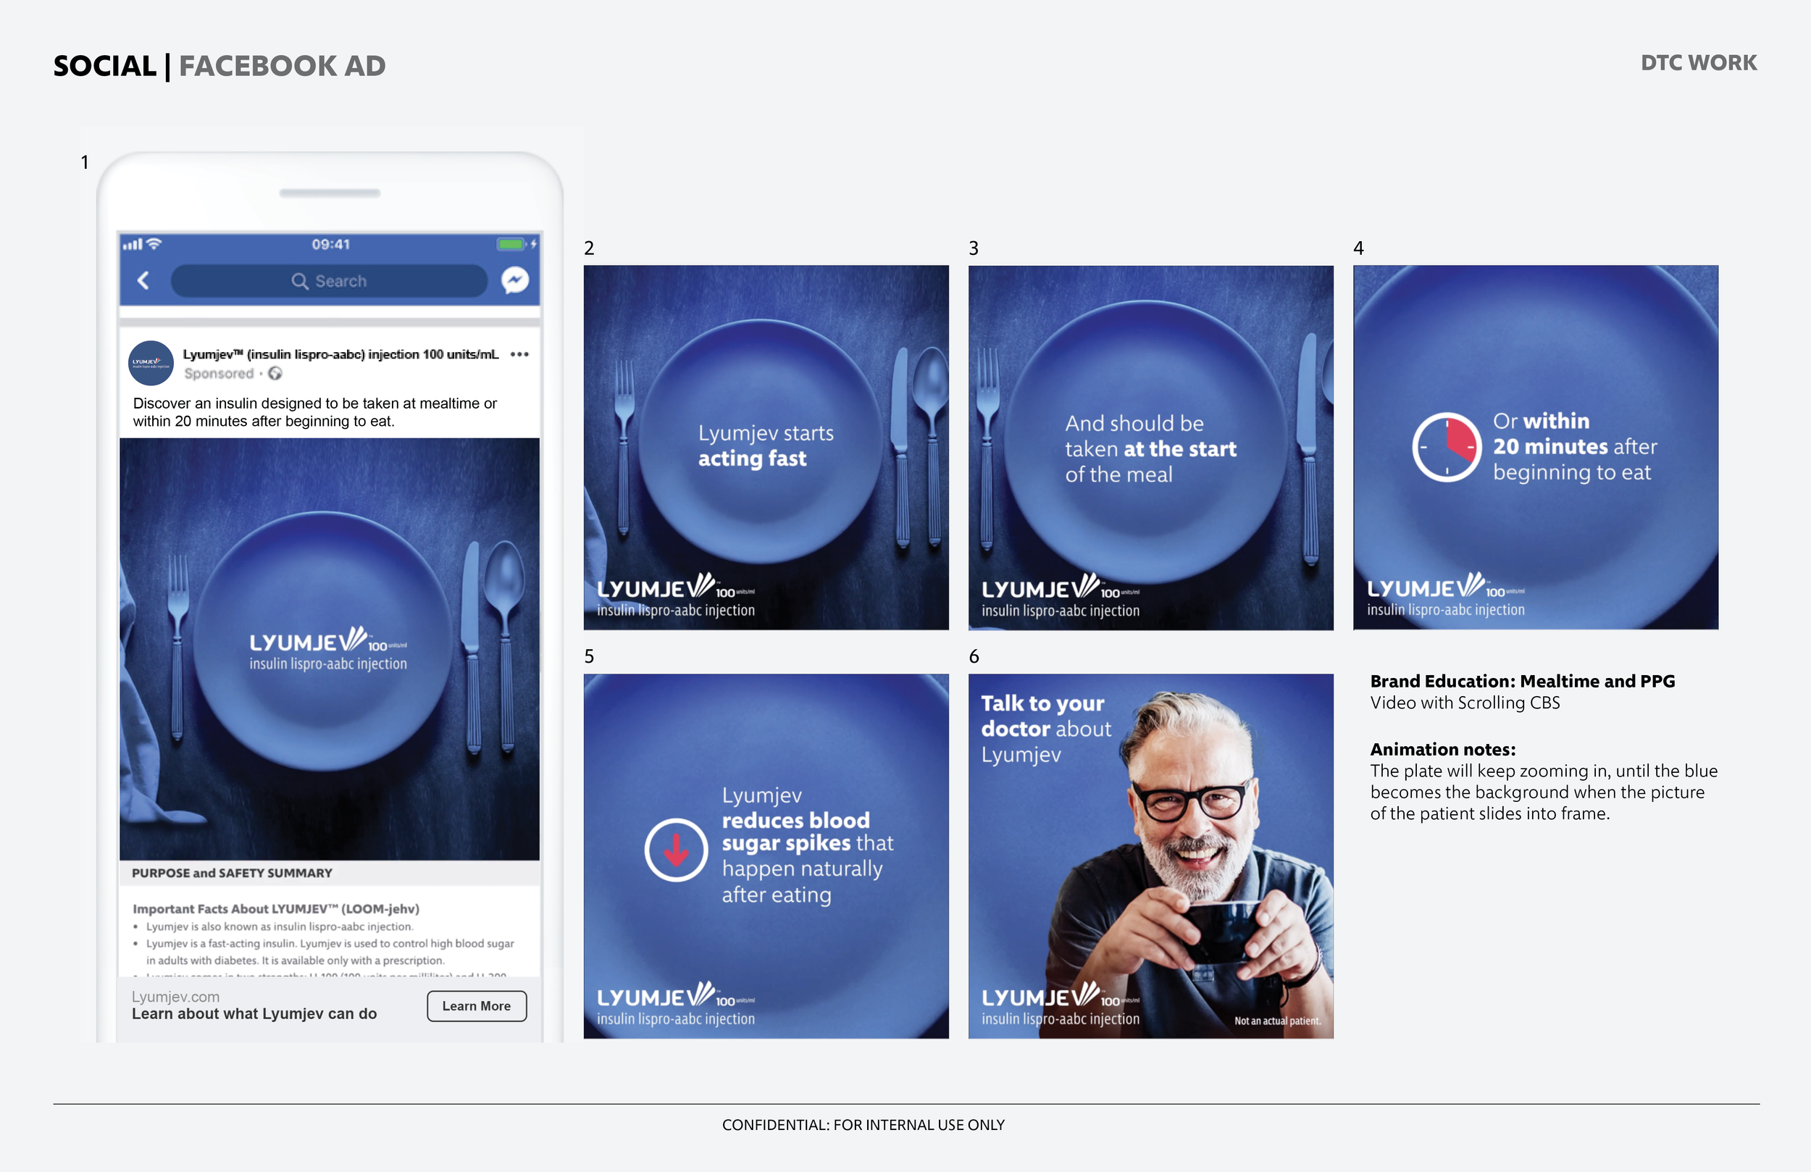Click the red clock icon in frame 4
Image resolution: width=1811 pixels, height=1172 pixels.
[x=1447, y=448]
